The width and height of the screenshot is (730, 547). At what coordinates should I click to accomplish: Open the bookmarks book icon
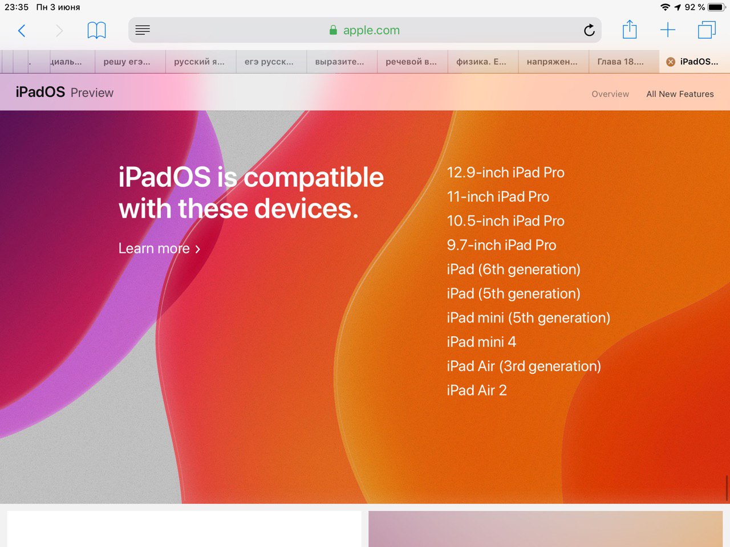pos(96,30)
